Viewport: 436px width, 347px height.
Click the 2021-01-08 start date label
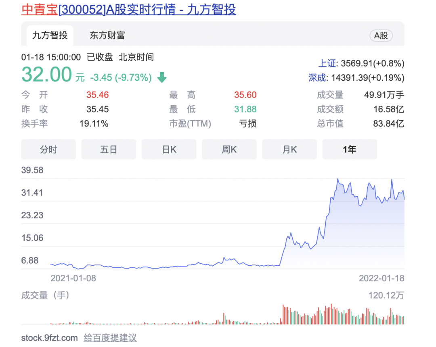73,278
